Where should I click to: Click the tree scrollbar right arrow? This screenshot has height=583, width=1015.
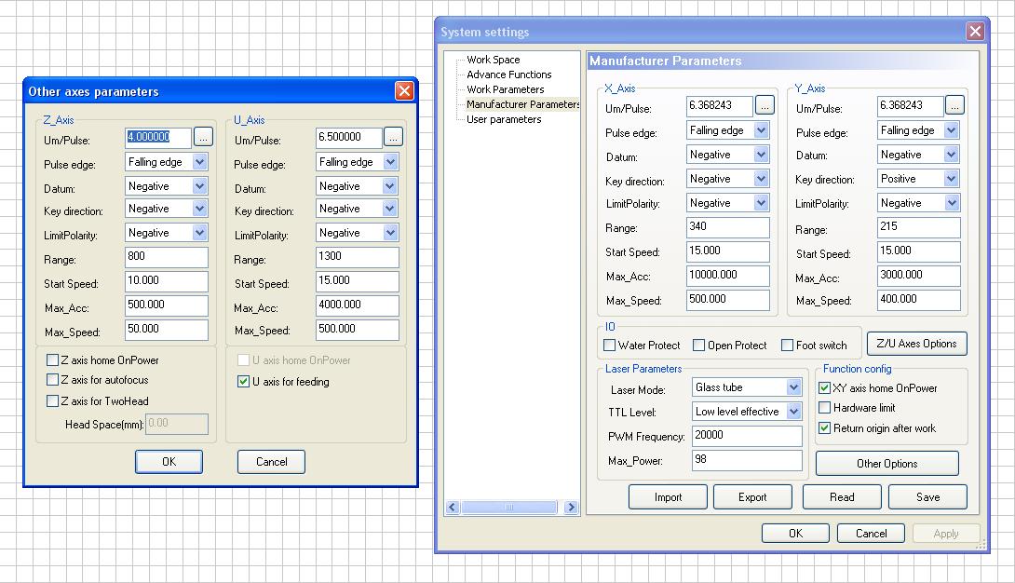click(x=571, y=508)
